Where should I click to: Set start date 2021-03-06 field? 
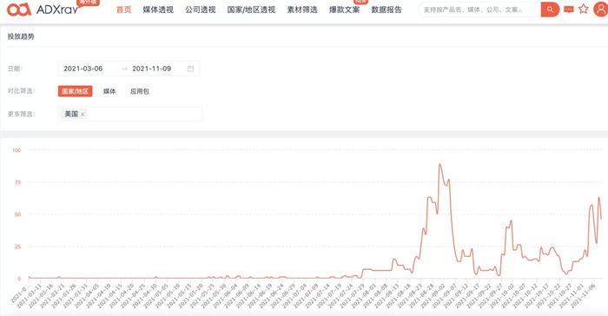[83, 69]
